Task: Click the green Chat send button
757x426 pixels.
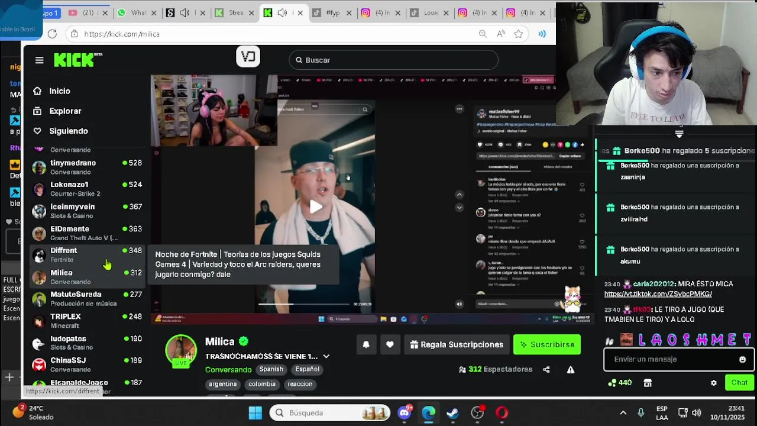Action: (739, 383)
